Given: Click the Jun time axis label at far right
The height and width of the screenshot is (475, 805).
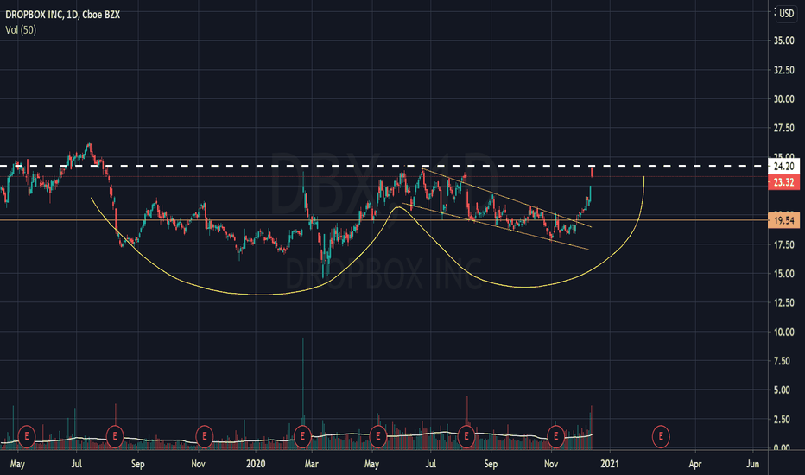Looking at the screenshot, I should pos(752,465).
